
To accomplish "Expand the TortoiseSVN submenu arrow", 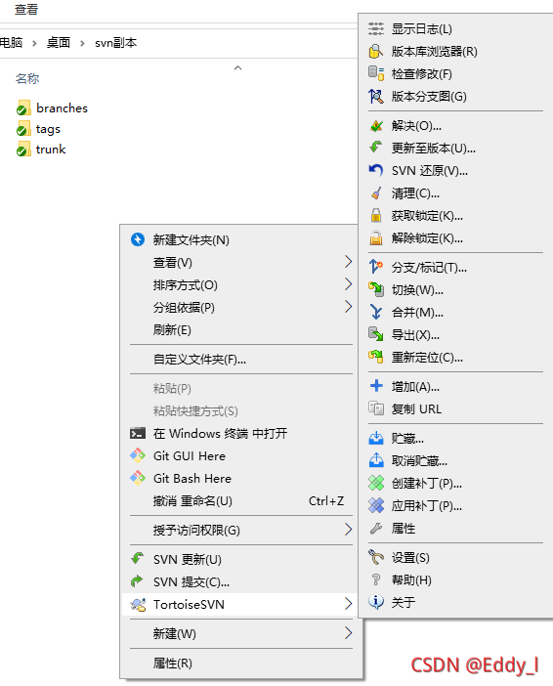I will 348,604.
